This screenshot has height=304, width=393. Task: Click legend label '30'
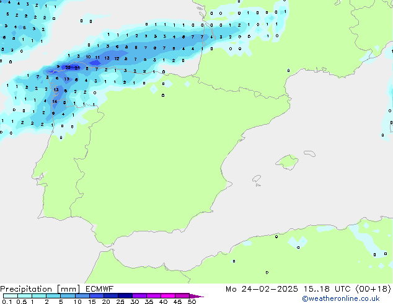click(x=135, y=302)
